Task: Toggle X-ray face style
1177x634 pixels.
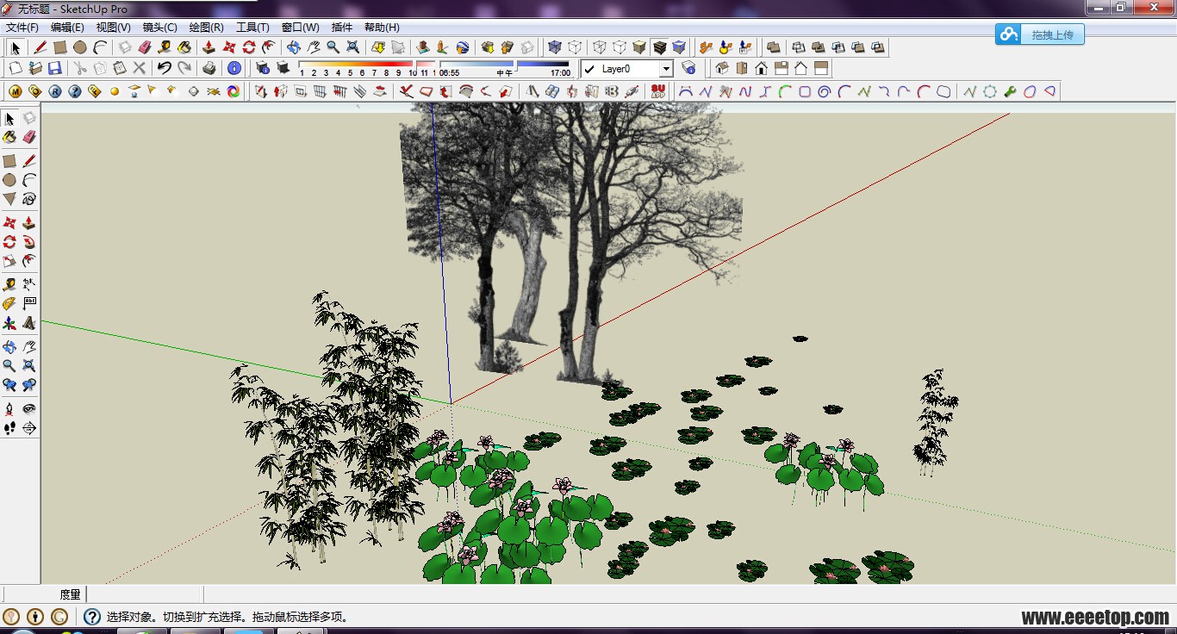Action: pyautogui.click(x=553, y=47)
